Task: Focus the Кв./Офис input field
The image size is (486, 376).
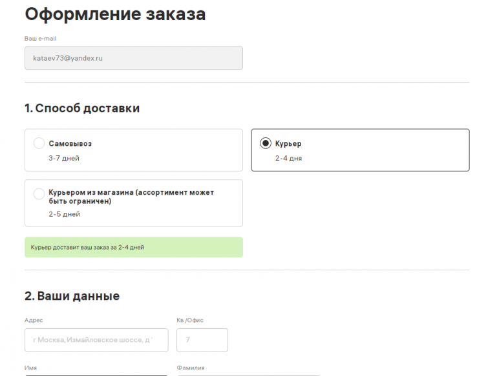Action: click(x=202, y=340)
